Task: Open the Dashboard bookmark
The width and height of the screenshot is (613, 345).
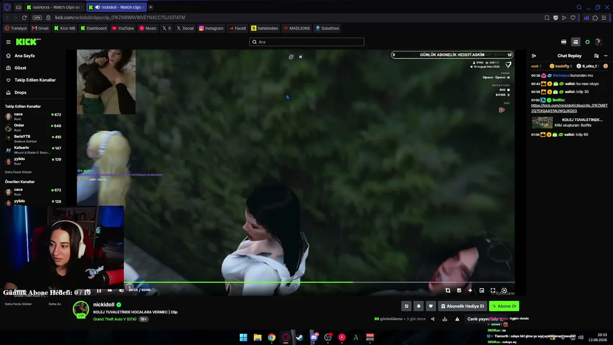Action: tap(93, 28)
